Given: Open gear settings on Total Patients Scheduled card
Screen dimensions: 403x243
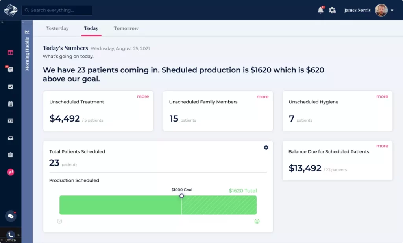Looking at the screenshot, I should (266, 147).
